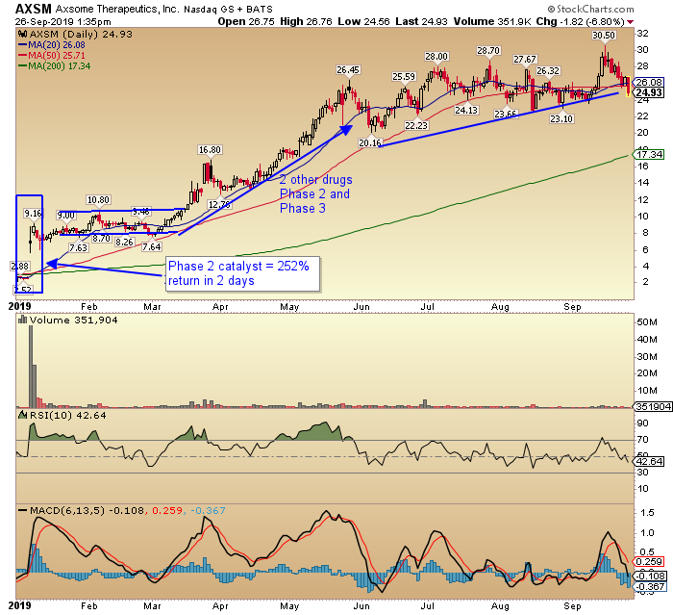The height and width of the screenshot is (615, 673).
Task: Click the 30.50 peak price label
Action: 604,36
